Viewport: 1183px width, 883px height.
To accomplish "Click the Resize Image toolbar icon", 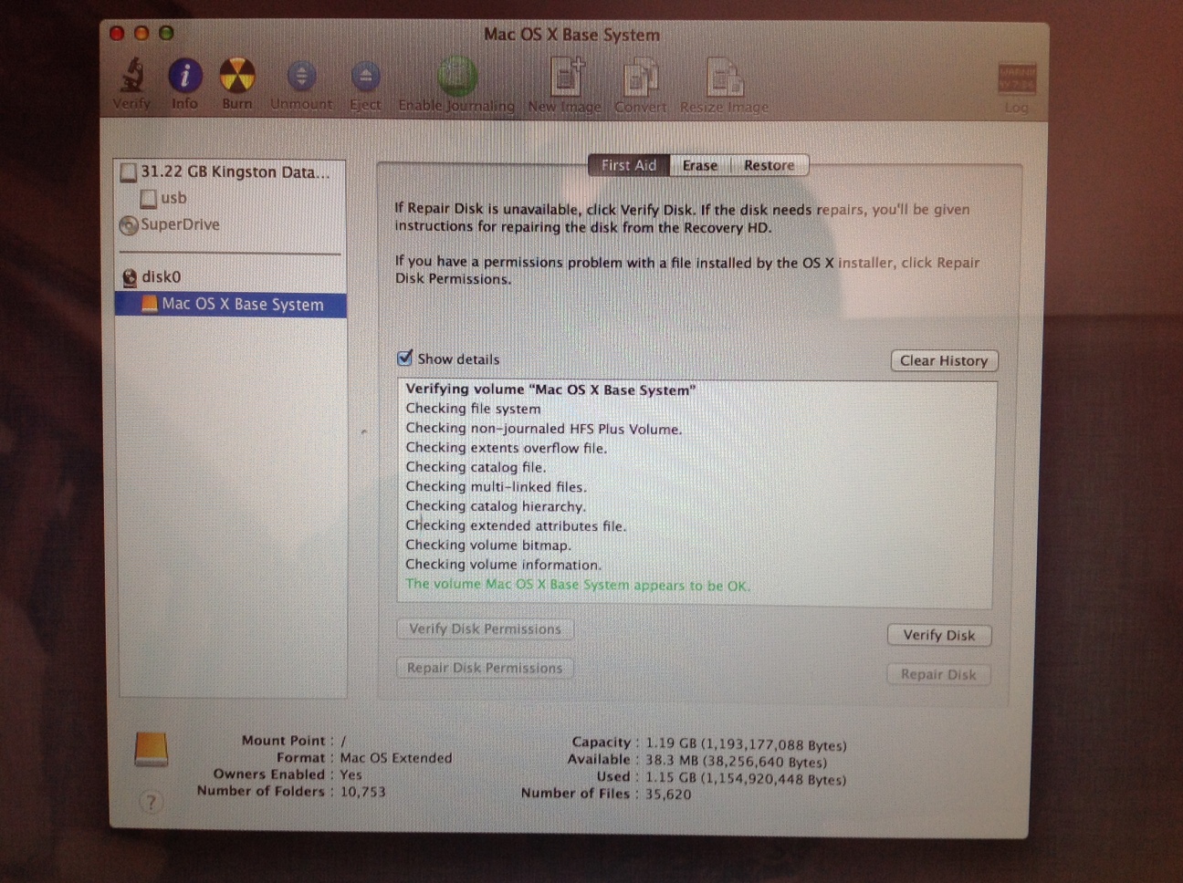I will 724,78.
